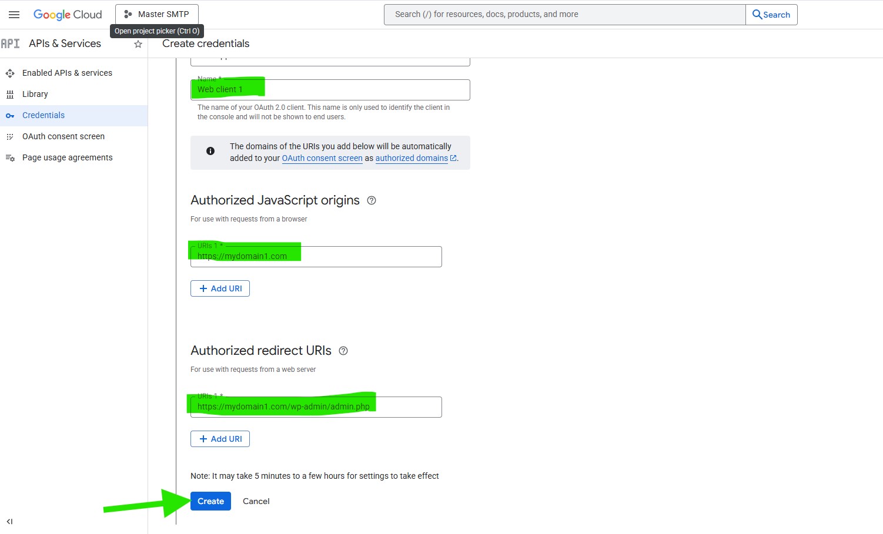Click help icon beside Authorized JavaScript origins

click(372, 200)
